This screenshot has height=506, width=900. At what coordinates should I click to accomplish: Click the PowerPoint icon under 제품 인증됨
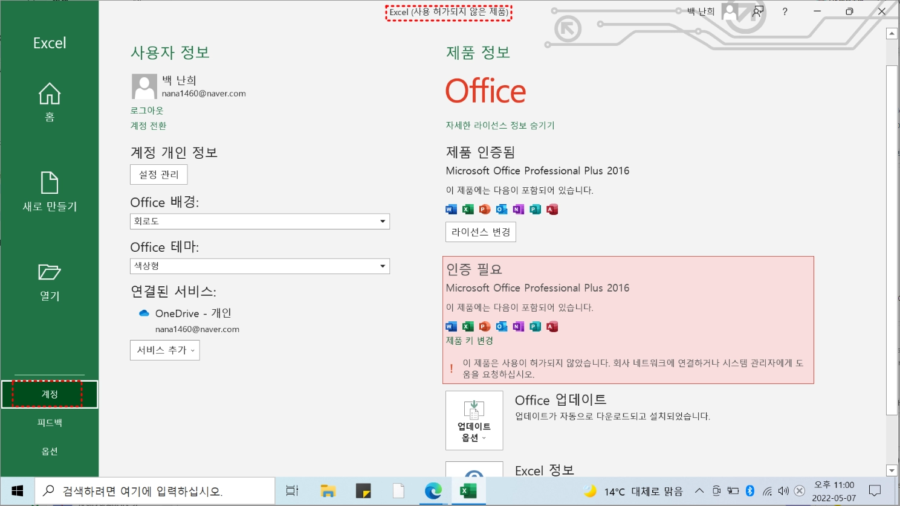[x=485, y=210]
